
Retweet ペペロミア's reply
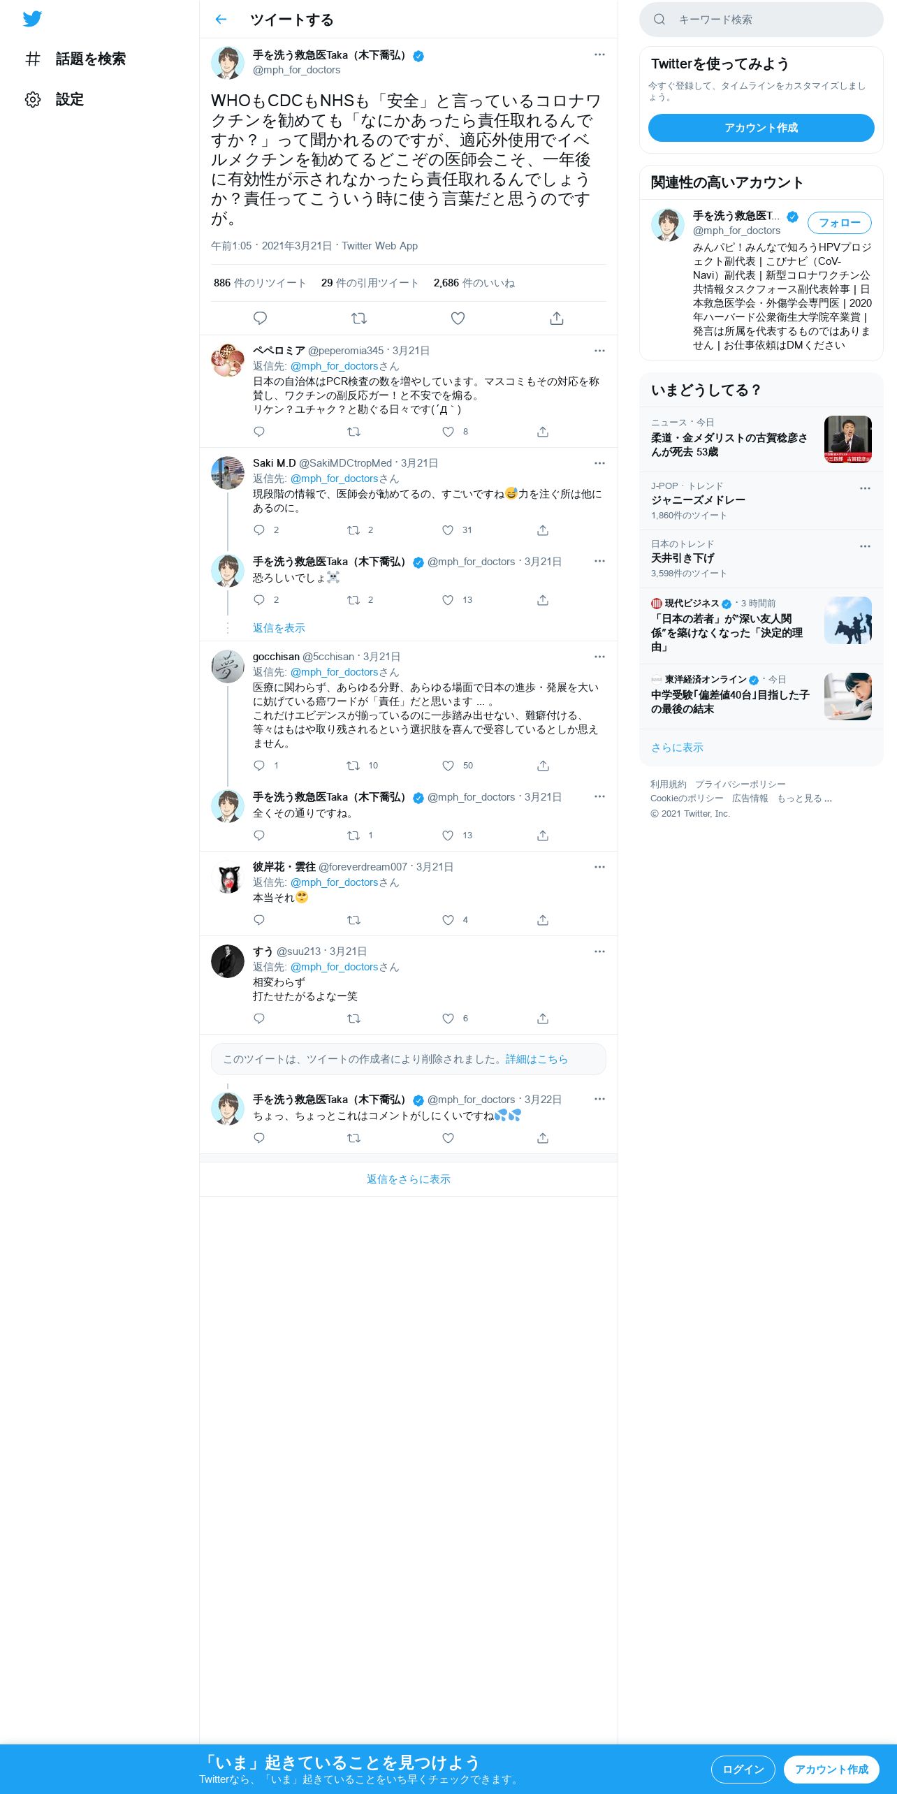(x=353, y=432)
